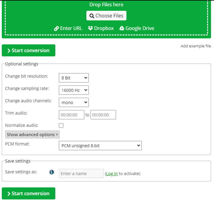Click the Enter a name settings field
This screenshot has width=214, height=200.
pyautogui.click(x=81, y=174)
